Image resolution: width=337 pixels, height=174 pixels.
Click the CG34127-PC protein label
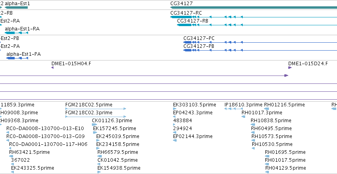click(199, 38)
